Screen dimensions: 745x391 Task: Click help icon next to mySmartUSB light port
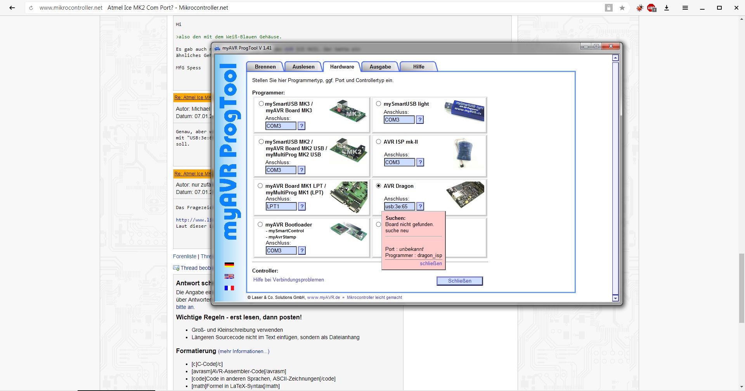click(420, 120)
